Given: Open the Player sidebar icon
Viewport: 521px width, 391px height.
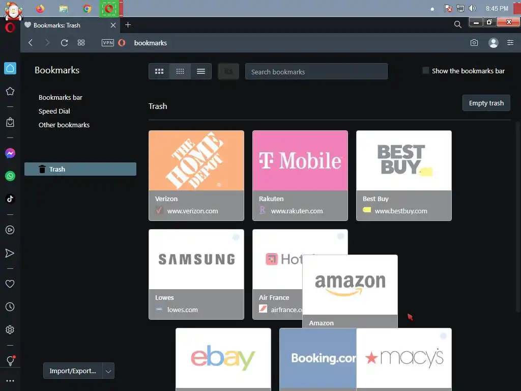Looking at the screenshot, I should [10, 230].
